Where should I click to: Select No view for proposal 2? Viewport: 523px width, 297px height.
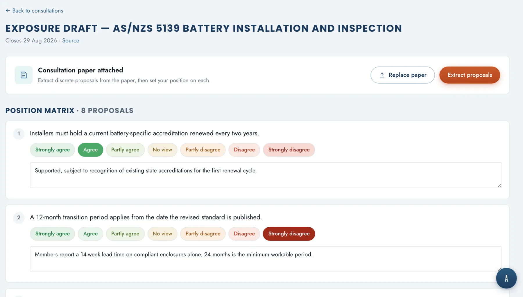tap(162, 234)
